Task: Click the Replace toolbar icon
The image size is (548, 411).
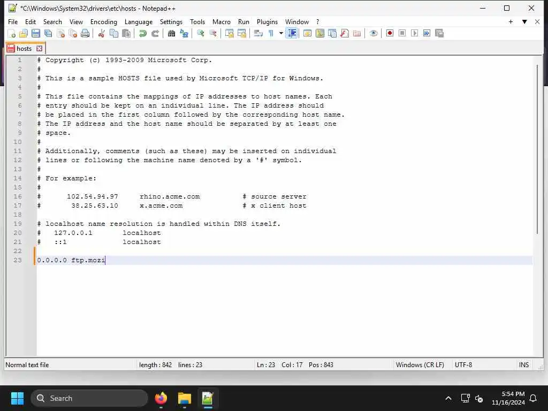Action: point(184,34)
